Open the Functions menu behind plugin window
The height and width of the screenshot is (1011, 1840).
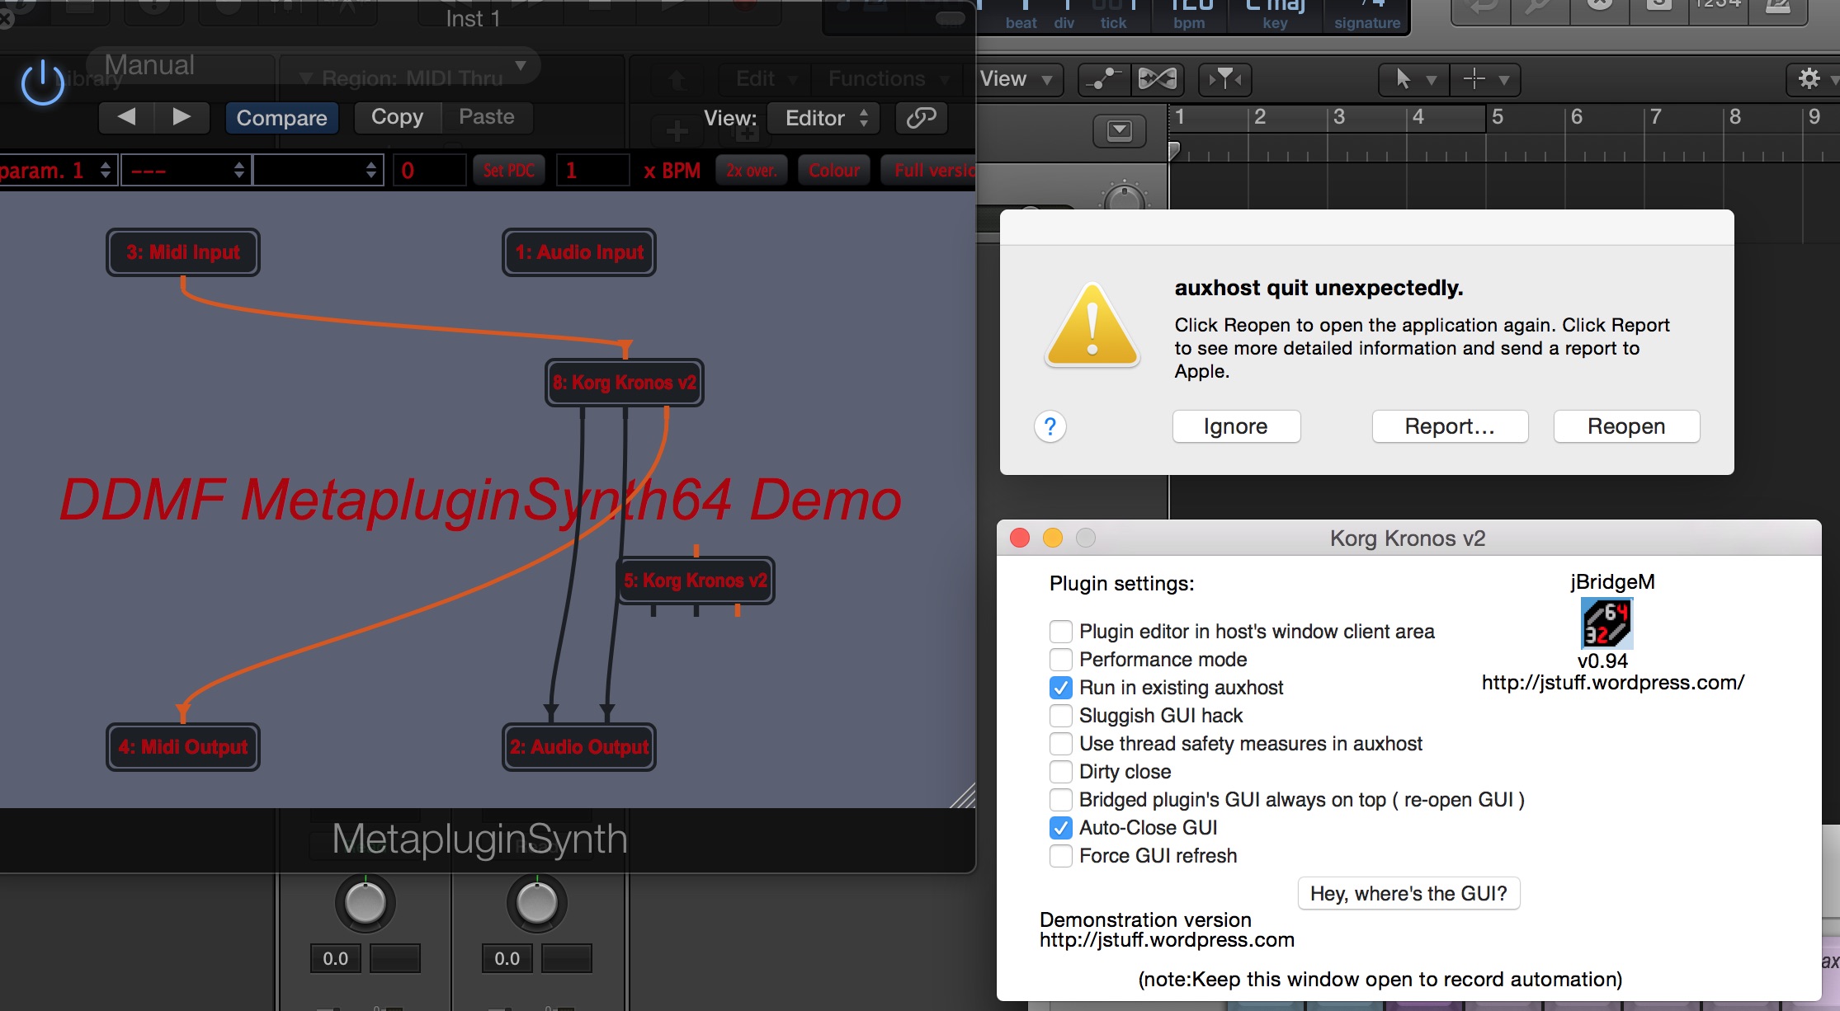[x=887, y=79]
